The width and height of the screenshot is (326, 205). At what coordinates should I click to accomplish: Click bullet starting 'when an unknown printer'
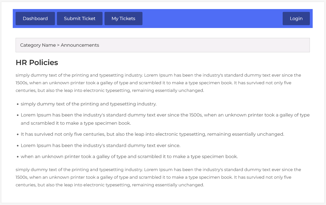point(129,157)
